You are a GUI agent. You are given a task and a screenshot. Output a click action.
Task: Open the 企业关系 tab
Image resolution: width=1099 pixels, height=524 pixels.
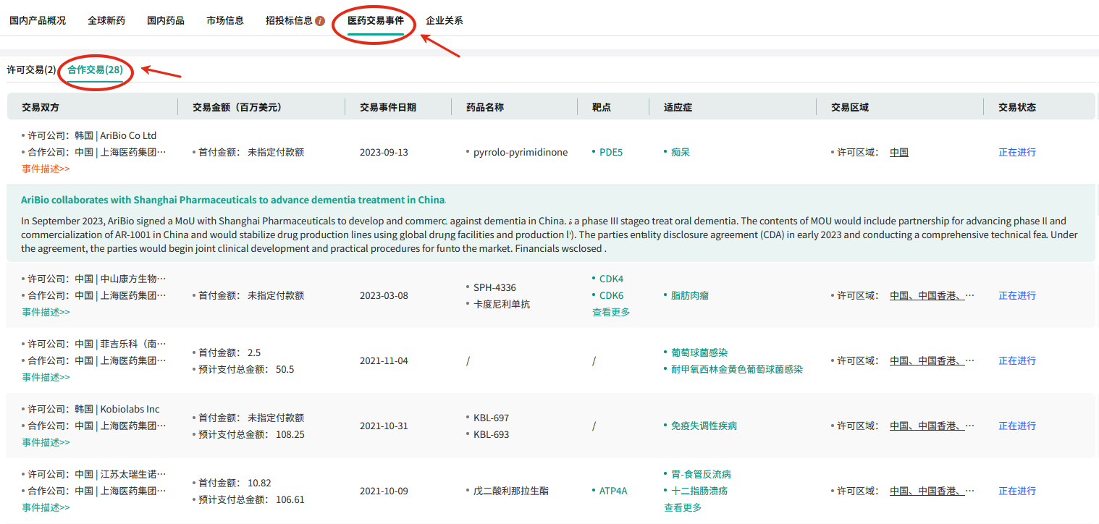pyautogui.click(x=444, y=20)
